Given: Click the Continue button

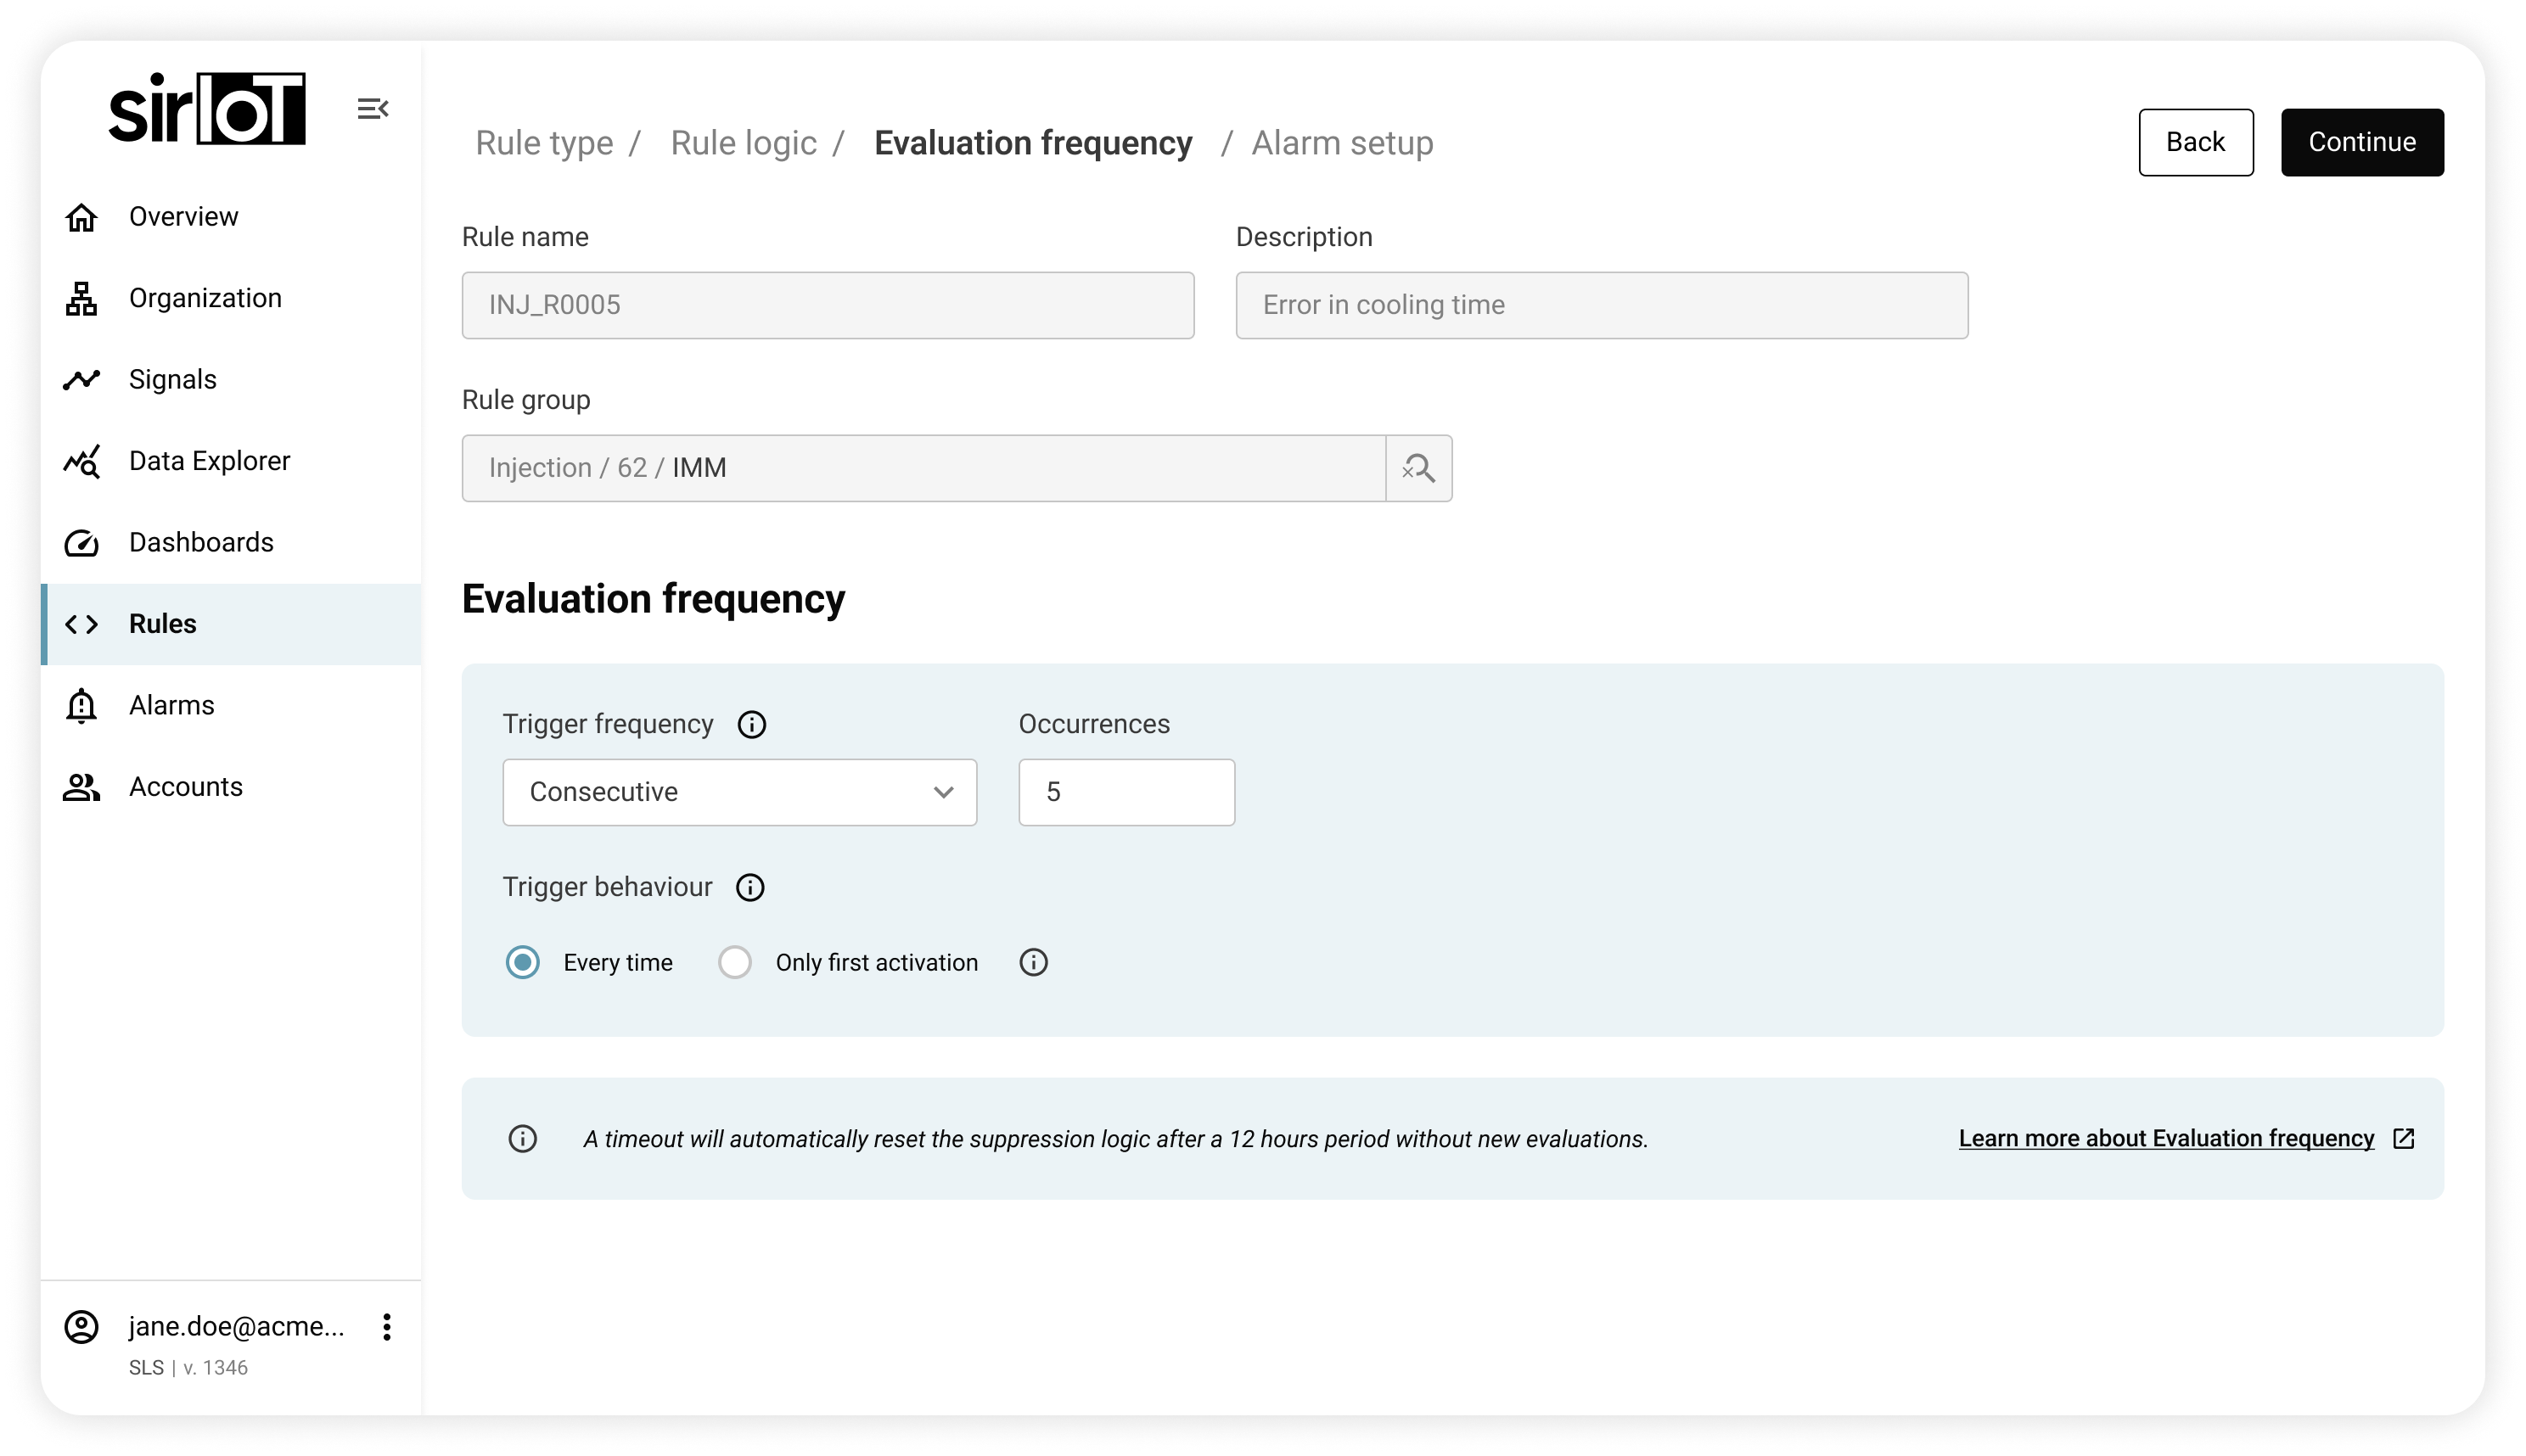Looking at the screenshot, I should [2361, 142].
